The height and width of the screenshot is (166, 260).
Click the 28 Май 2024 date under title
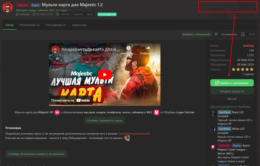(45, 14)
